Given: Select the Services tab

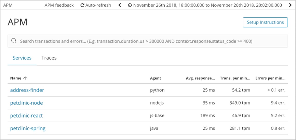Looking at the screenshot, I should (22, 58).
